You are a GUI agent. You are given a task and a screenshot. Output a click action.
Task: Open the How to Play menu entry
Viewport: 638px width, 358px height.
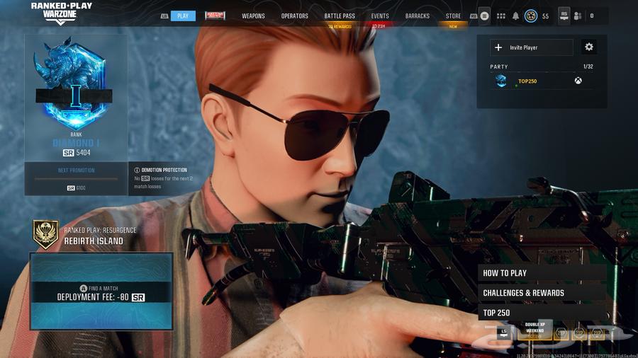point(542,273)
